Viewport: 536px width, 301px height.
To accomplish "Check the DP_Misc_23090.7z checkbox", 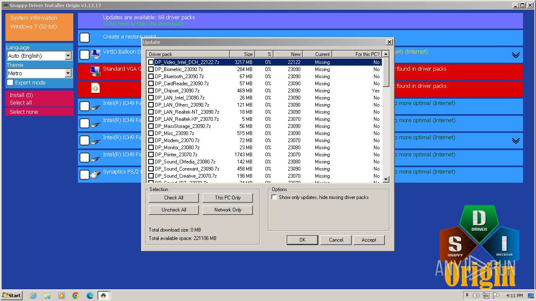I will point(151,133).
